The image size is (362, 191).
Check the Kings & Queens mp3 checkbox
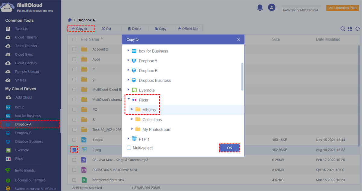pyautogui.click(x=74, y=160)
